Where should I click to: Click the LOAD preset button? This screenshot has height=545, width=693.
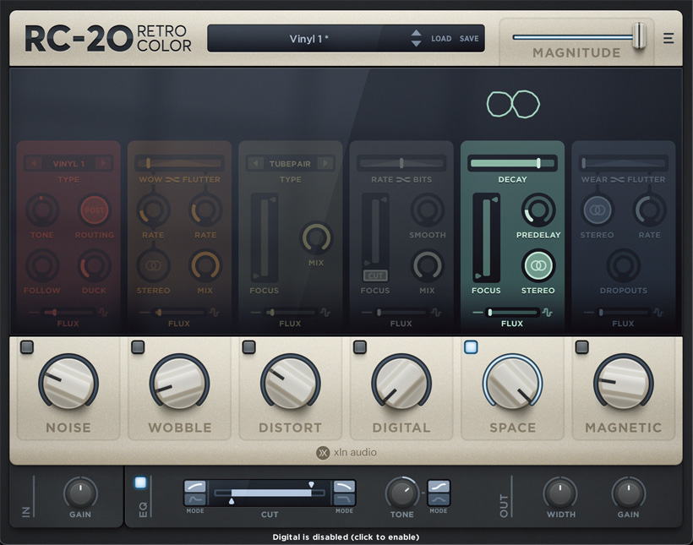[x=441, y=39]
